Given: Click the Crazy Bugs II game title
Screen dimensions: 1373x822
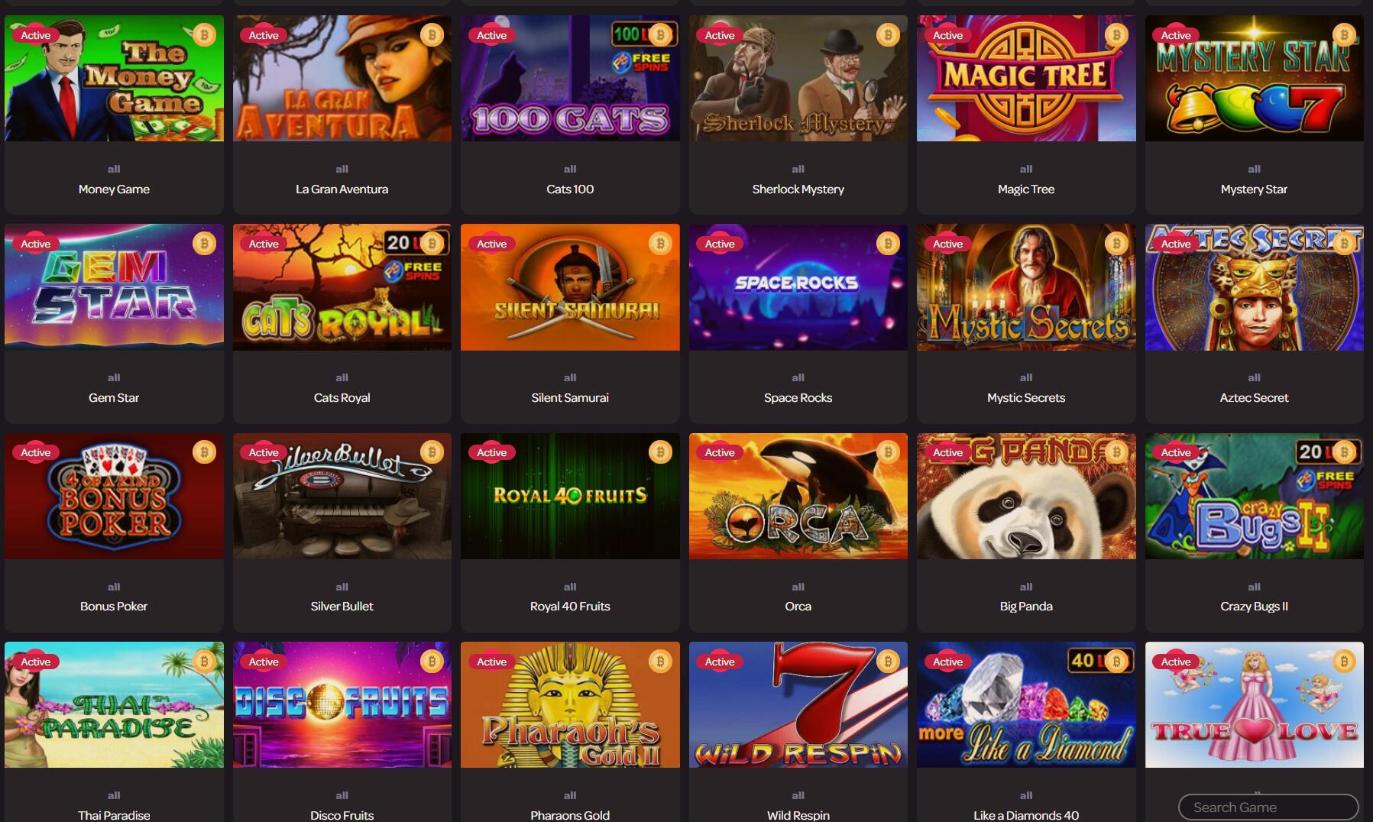Looking at the screenshot, I should [x=1254, y=607].
